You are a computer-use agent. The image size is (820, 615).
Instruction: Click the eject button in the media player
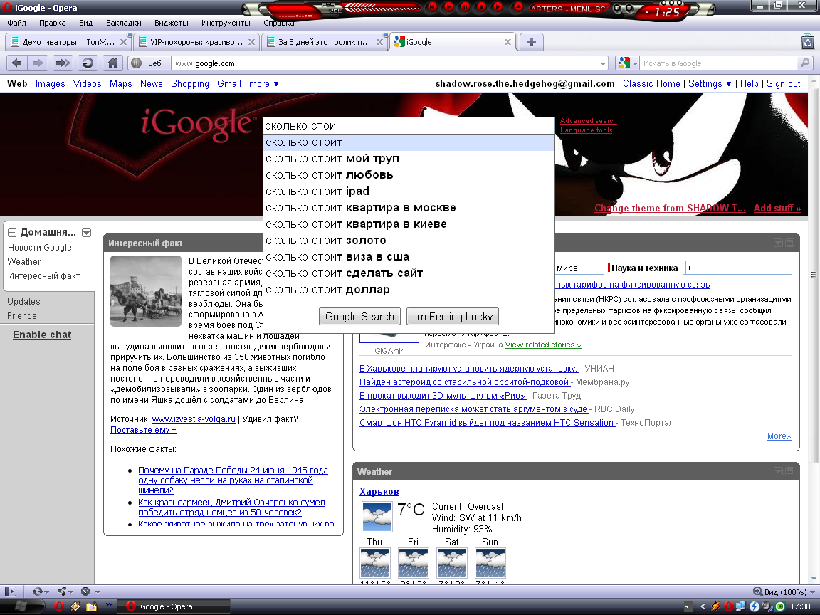[x=518, y=7]
